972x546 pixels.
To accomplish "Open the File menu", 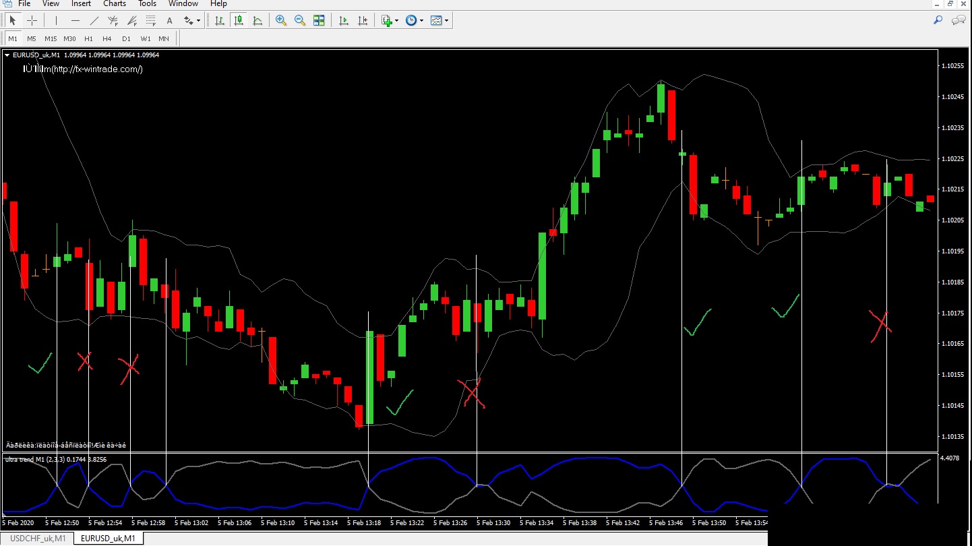I will (24, 3).
